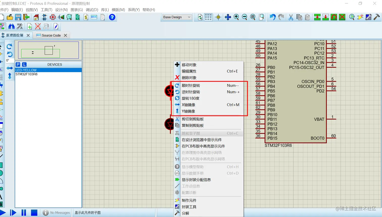Click Block Rotate green icon
Viewport: 382px width, 217px height.
(x=334, y=17)
